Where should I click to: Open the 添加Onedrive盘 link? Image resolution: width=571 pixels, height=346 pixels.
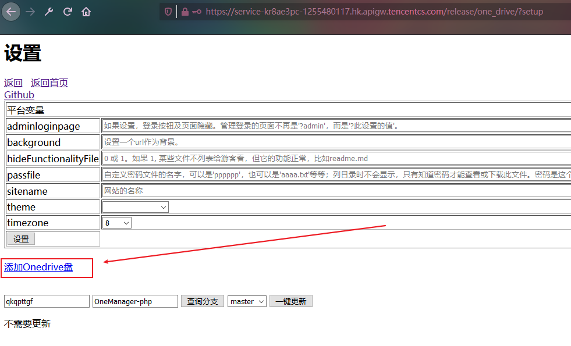(38, 267)
